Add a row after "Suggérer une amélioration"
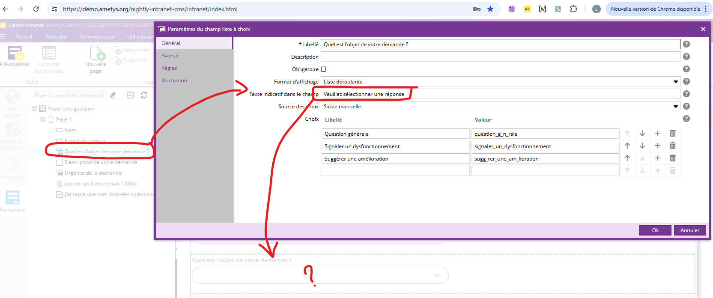Screen dimensions: 713x298 (657, 158)
